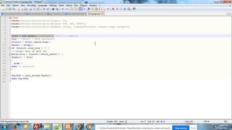Toggle Word Wrap in toolbar
232x130 pixels.
pos(80,9)
